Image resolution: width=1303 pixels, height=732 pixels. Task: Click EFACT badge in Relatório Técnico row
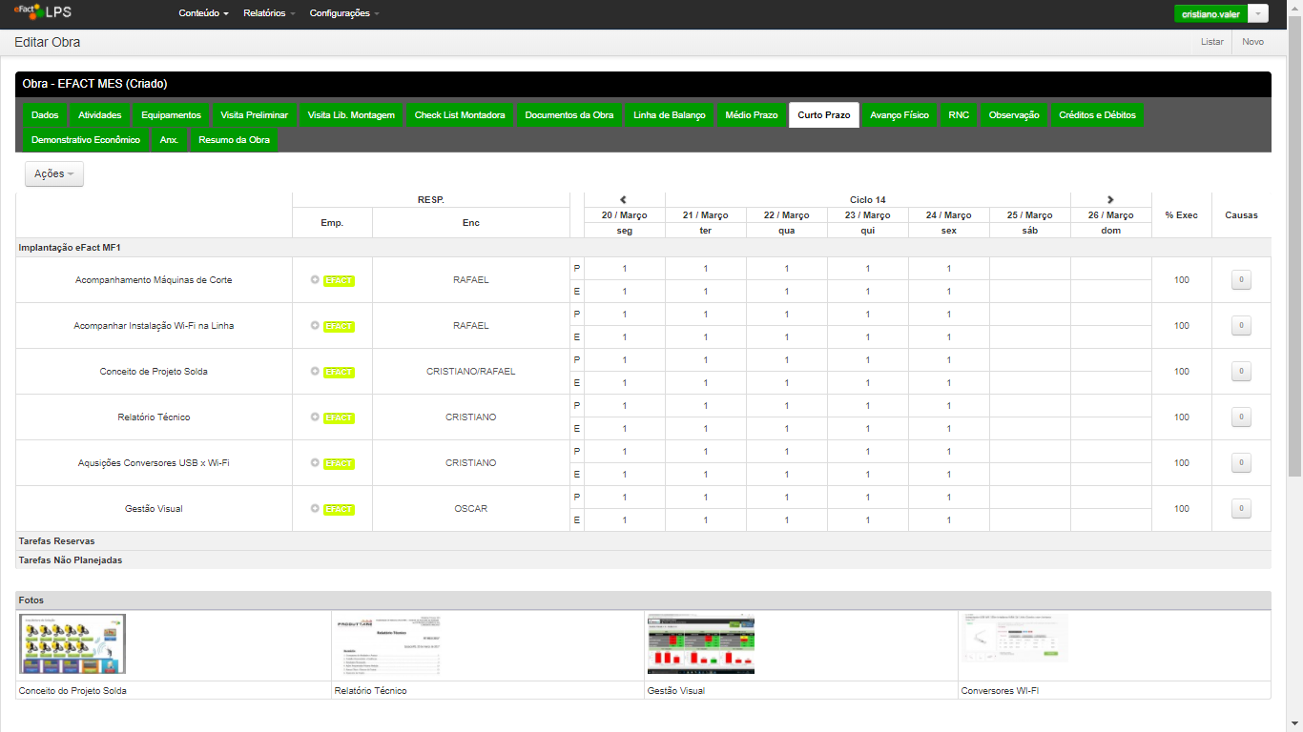tap(339, 417)
